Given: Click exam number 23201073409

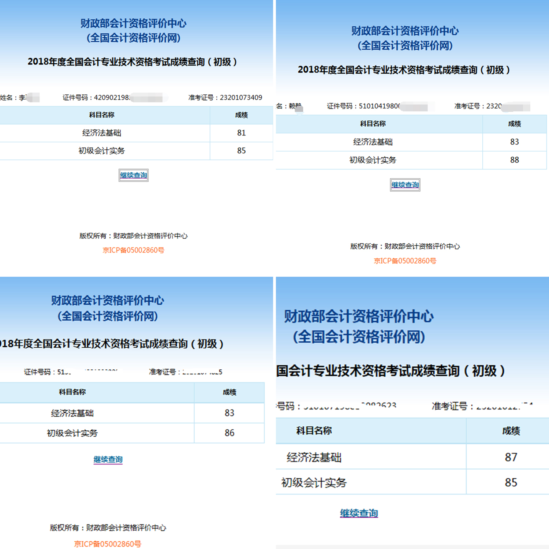Looking at the screenshot, I should [x=241, y=98].
